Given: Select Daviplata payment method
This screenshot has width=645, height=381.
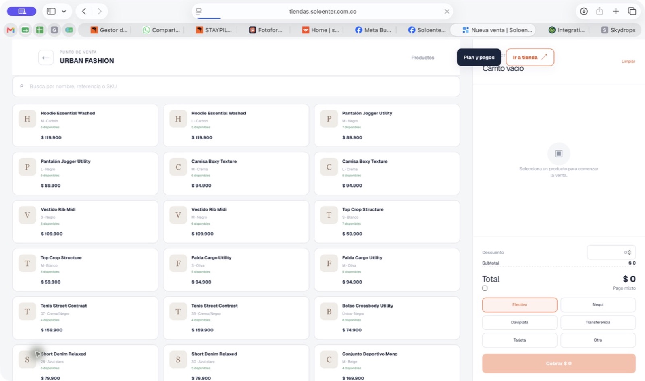Looking at the screenshot, I should (520, 323).
